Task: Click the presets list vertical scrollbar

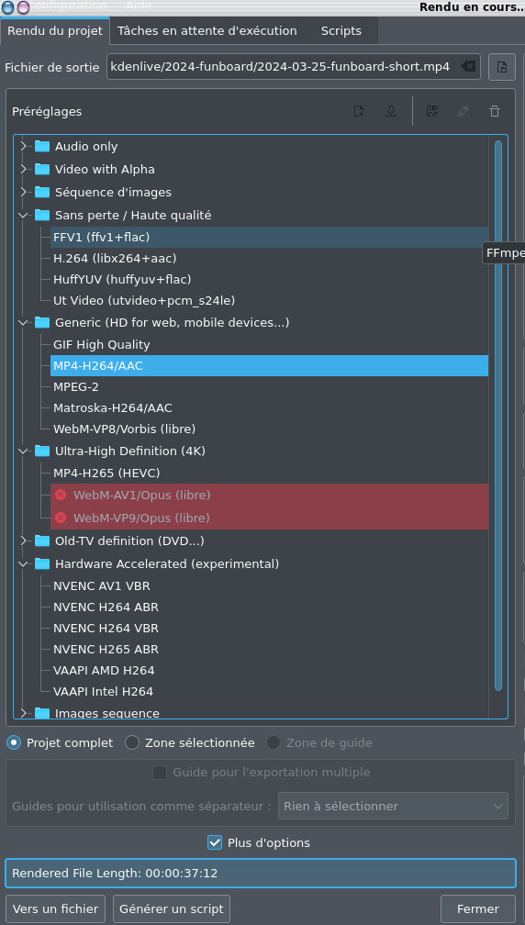Action: click(498, 416)
